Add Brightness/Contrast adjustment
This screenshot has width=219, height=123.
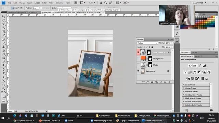(190, 66)
